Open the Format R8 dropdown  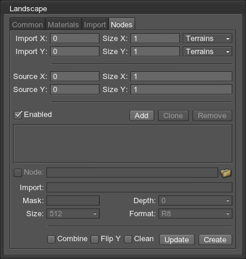tap(195, 214)
